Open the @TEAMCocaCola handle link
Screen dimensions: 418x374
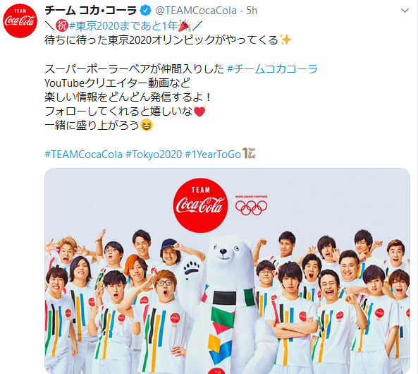click(x=196, y=11)
